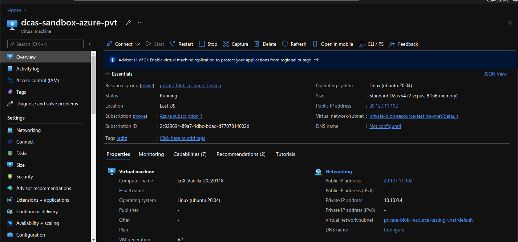
Task: Open the ellipsis more options menu
Action: tap(140, 23)
